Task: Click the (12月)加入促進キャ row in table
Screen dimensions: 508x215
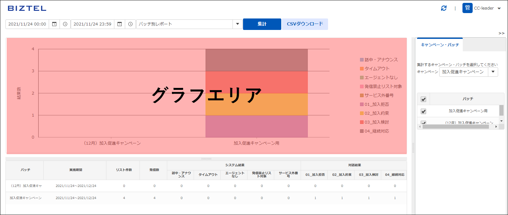Action: (206, 186)
